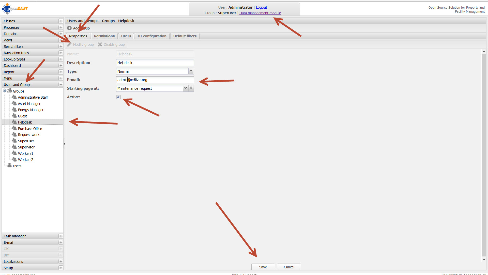This screenshot has height=275, width=488.
Task: Collapse the Users and Groups accordion panel
Action: [x=61, y=84]
